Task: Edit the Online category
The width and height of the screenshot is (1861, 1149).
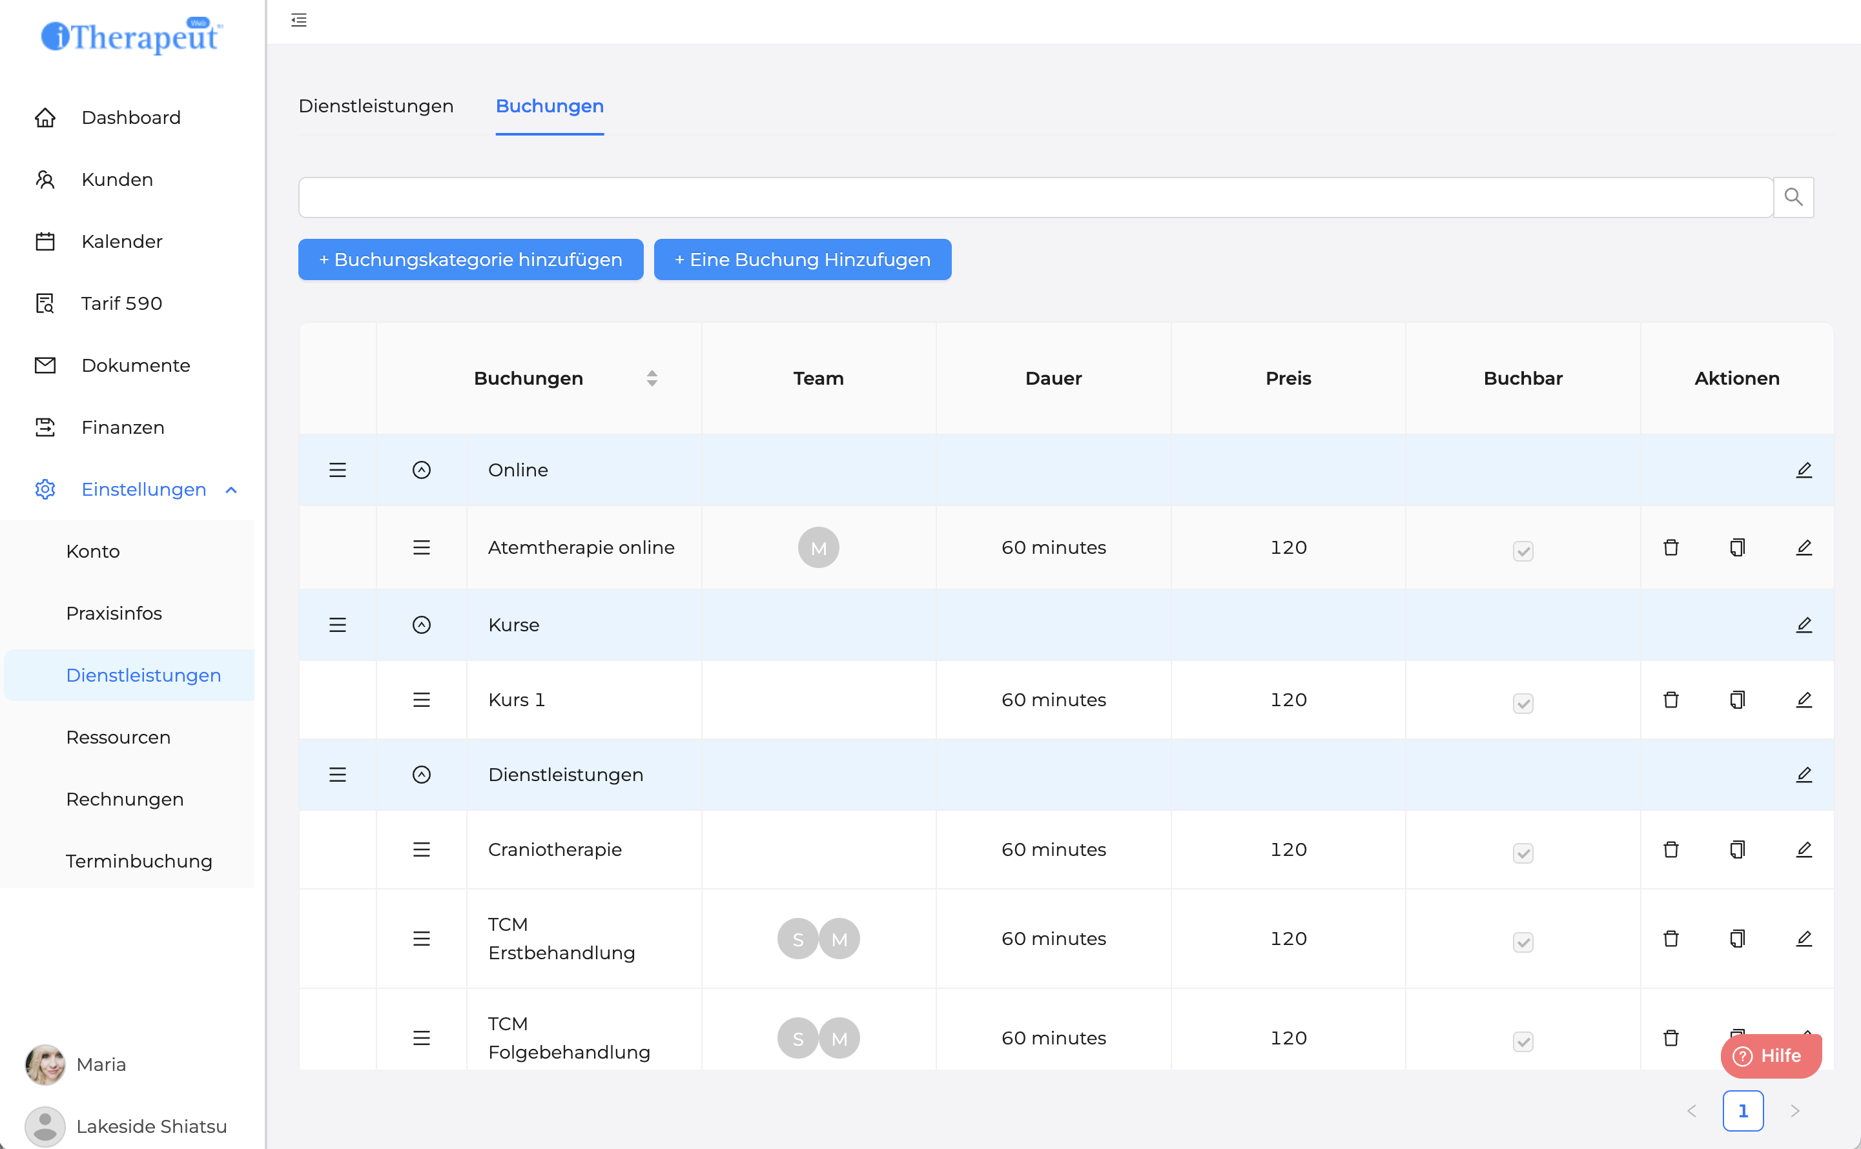Action: (1804, 470)
